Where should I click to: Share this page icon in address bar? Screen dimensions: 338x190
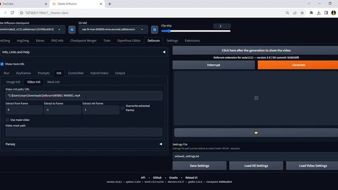[295, 13]
